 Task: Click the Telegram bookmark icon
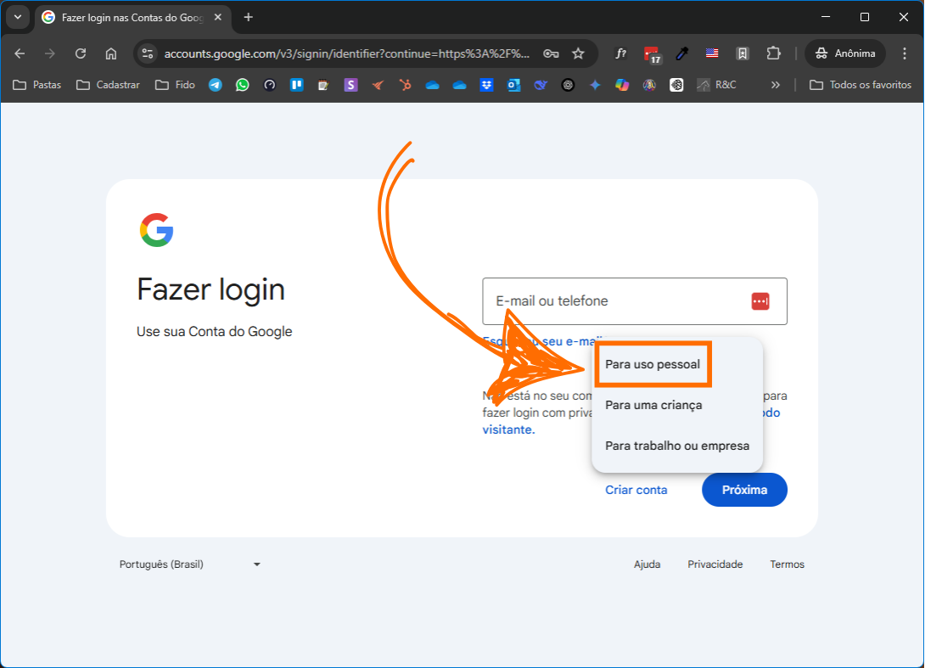pos(216,85)
